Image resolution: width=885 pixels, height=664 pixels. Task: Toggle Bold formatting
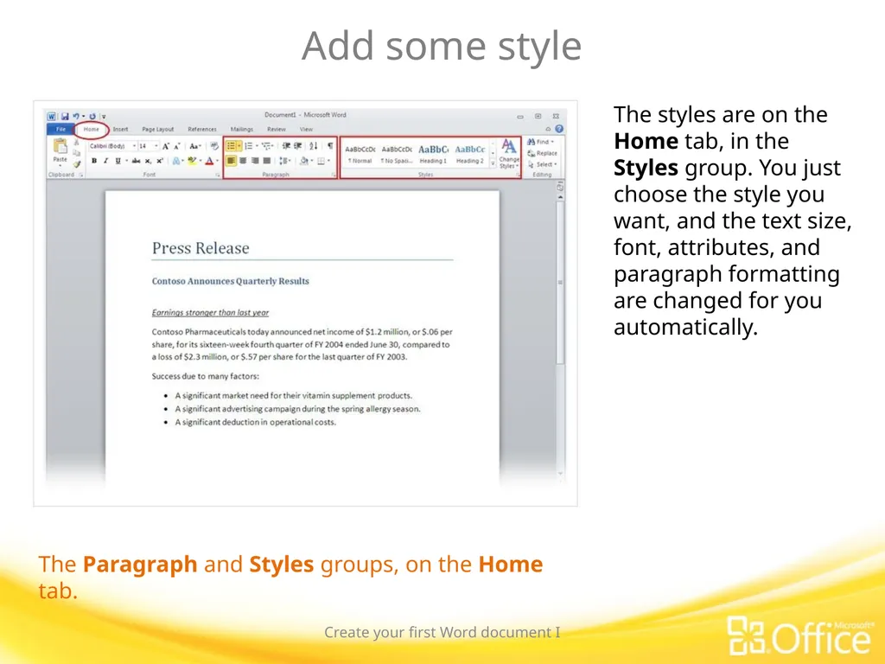(x=94, y=161)
